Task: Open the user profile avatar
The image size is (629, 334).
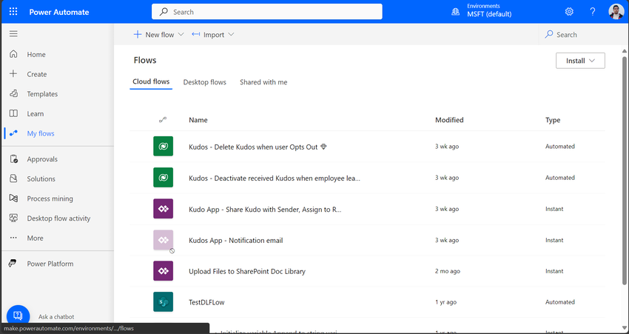Action: [x=616, y=12]
